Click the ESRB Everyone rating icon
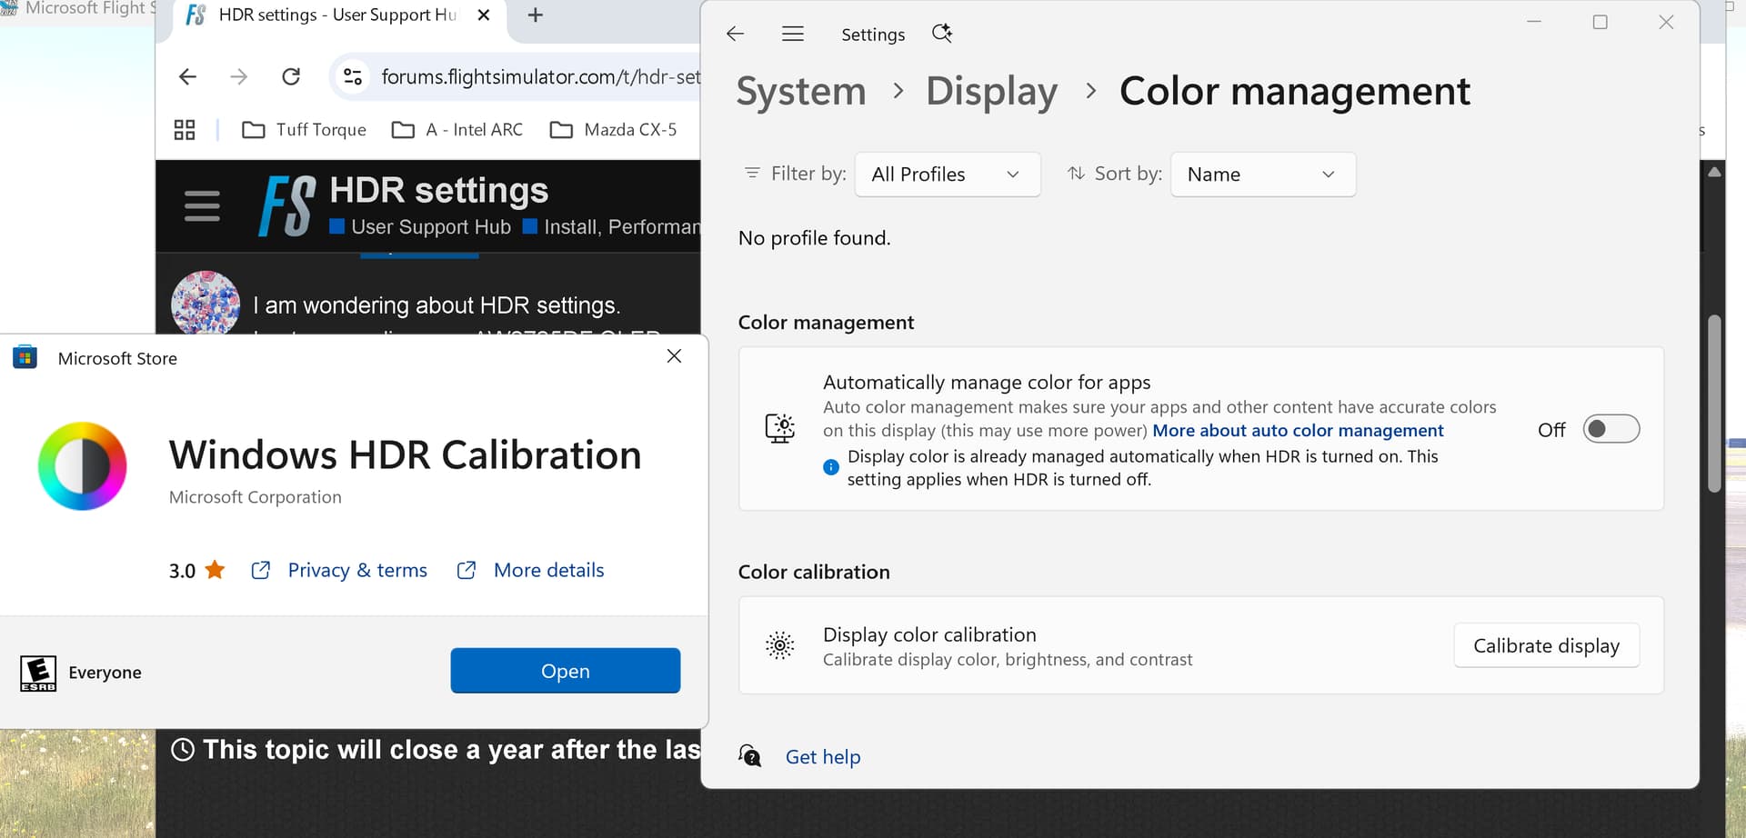This screenshot has height=838, width=1746. (38, 673)
